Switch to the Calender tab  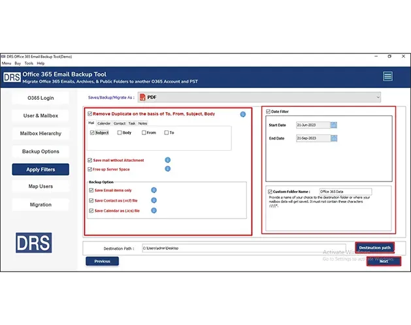(104, 123)
